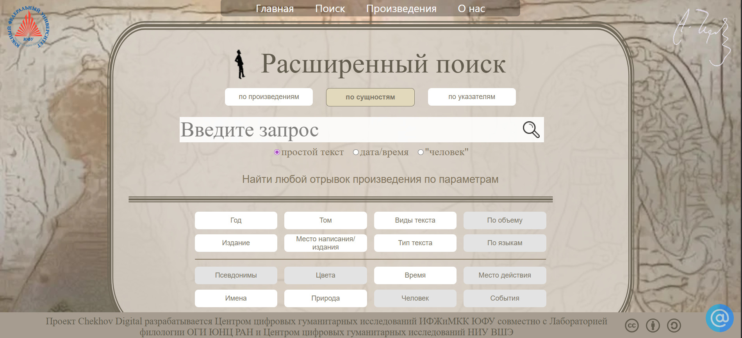742x338 pixels.
Task: Select the "человек" radio button
Action: click(x=421, y=152)
